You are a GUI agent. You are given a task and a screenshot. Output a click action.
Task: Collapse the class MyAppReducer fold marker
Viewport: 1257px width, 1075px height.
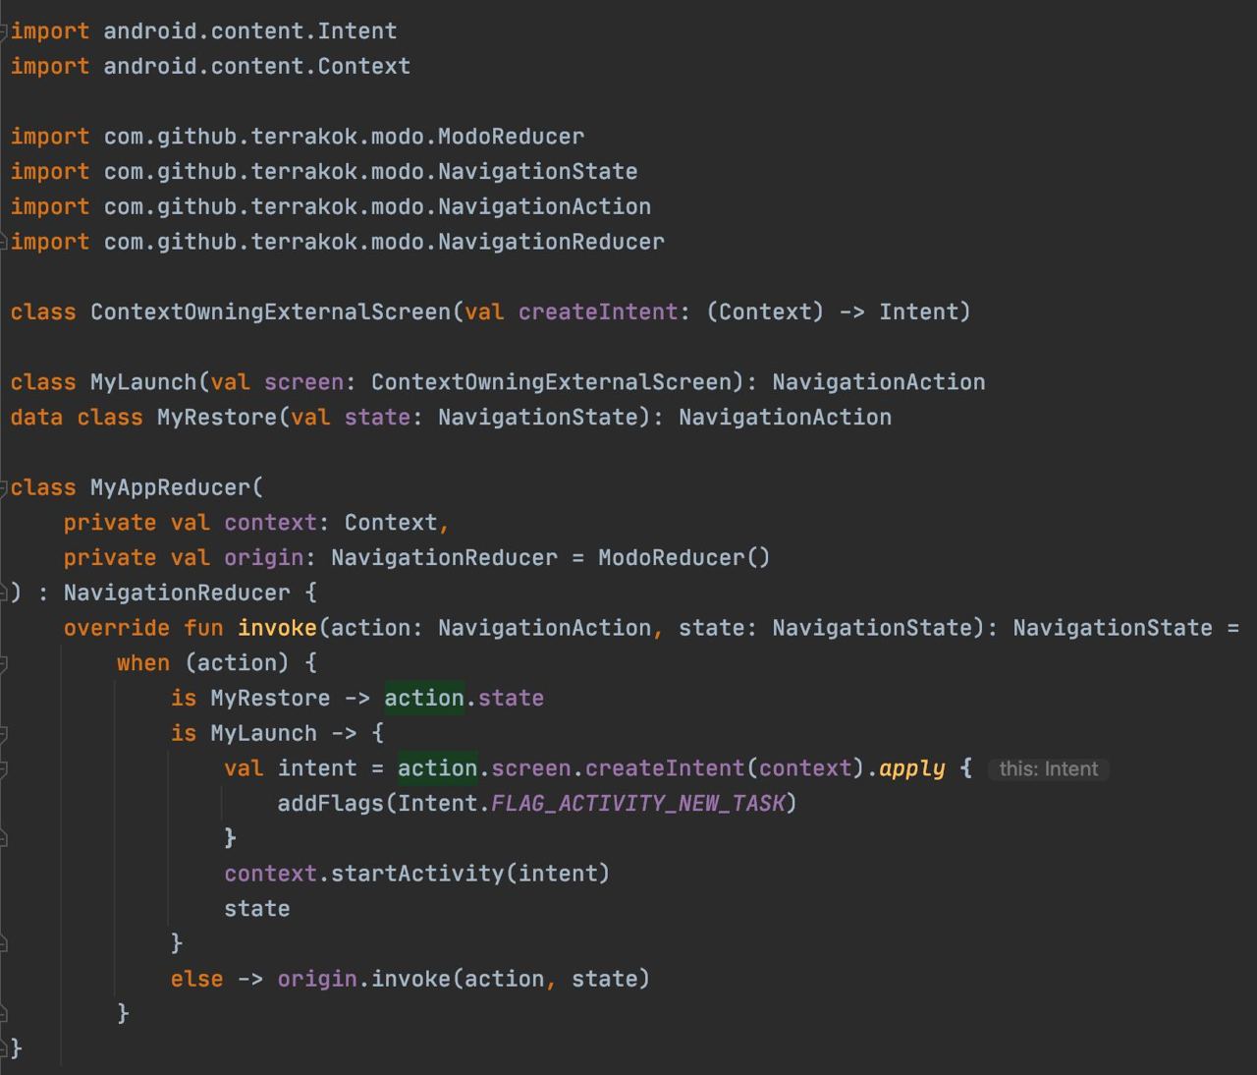pyautogui.click(x=4, y=487)
